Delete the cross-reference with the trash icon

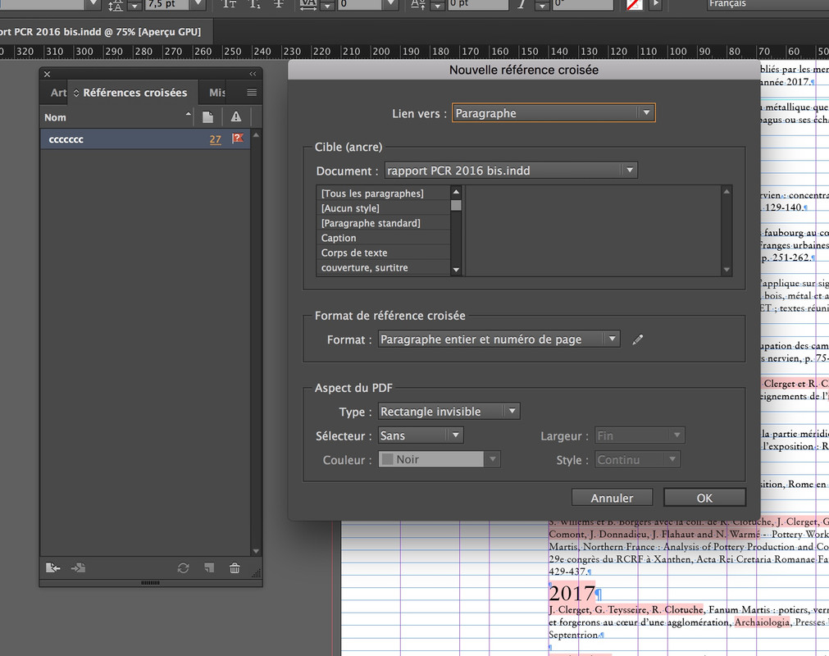pyautogui.click(x=235, y=567)
